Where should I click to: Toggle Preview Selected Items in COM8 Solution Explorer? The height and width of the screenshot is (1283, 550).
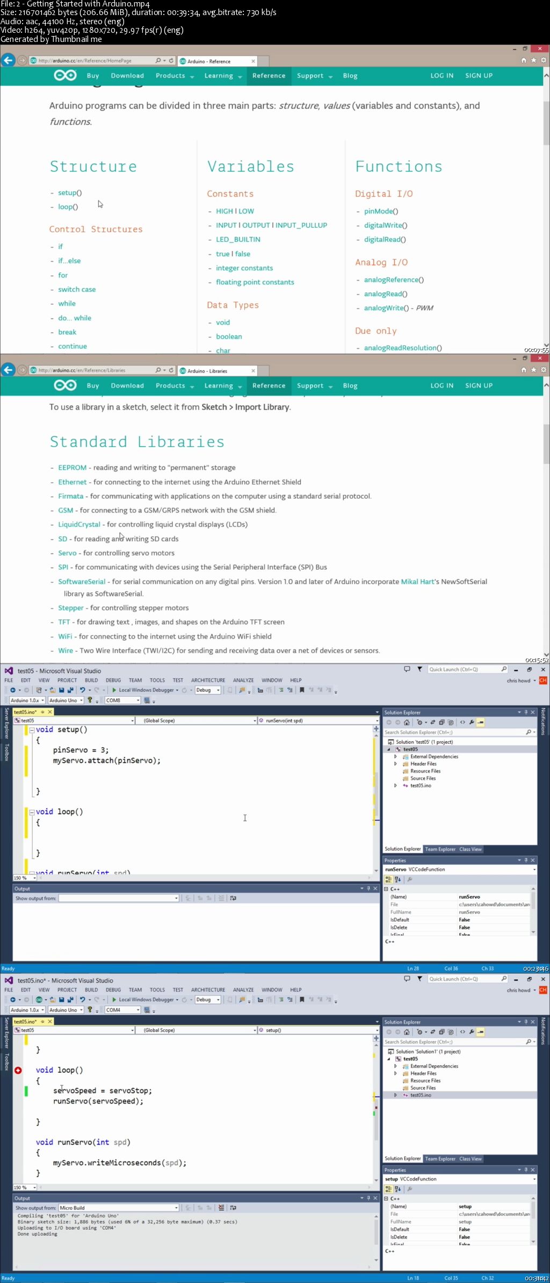click(x=480, y=722)
